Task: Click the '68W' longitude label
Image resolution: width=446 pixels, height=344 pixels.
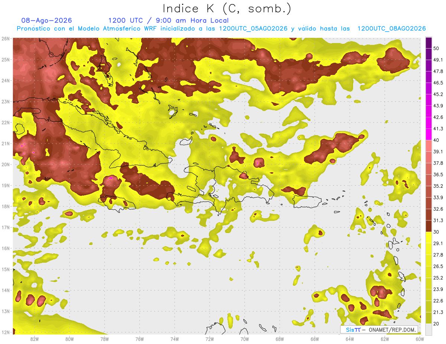Action: (x=279, y=339)
